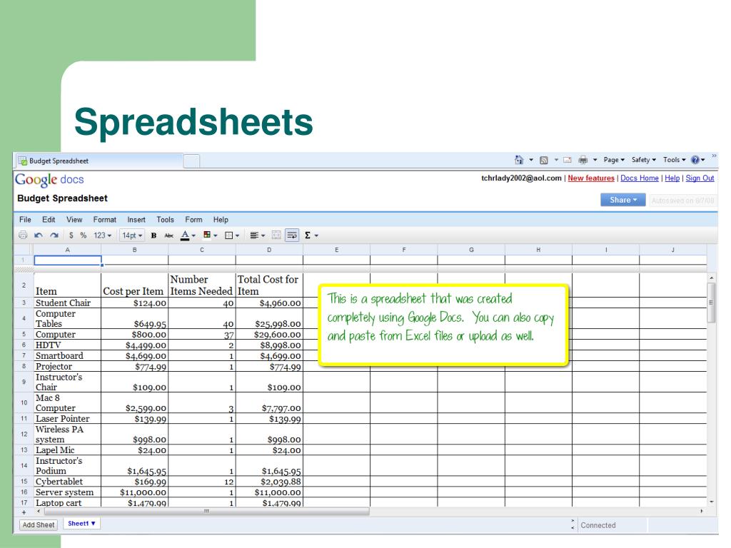Select column E header
This screenshot has height=548, width=731.
coord(337,250)
